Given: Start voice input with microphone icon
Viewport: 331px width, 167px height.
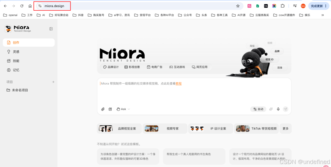Looking at the screenshot, I should pos(278,109).
